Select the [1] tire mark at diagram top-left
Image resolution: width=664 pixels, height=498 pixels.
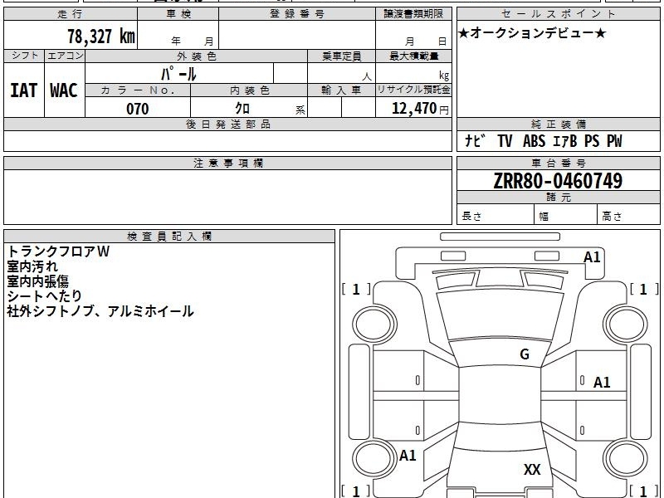point(356,290)
